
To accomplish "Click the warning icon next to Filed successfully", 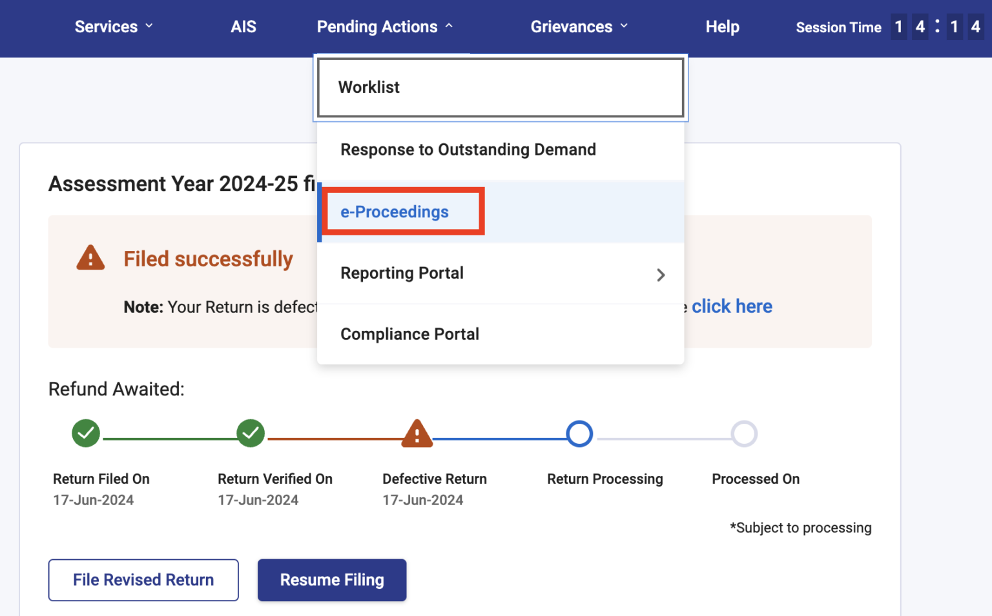I will coord(90,258).
